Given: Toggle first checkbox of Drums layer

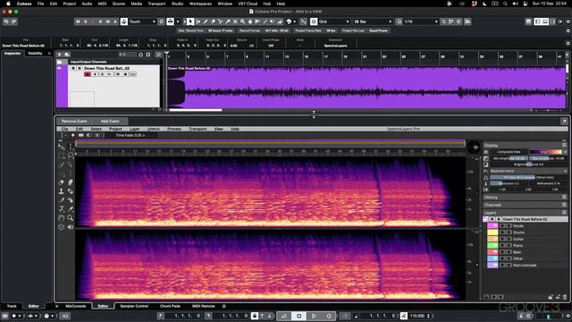Looking at the screenshot, I should [x=502, y=233].
